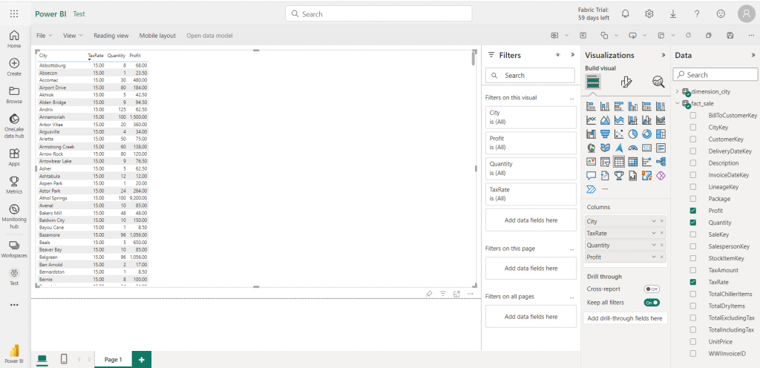Viewport: 760px width, 368px height.
Task: Open the City filter card
Action: coord(531,117)
